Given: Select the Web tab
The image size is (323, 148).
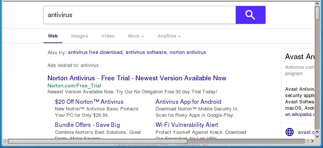Looking at the screenshot, I should 53,36.
